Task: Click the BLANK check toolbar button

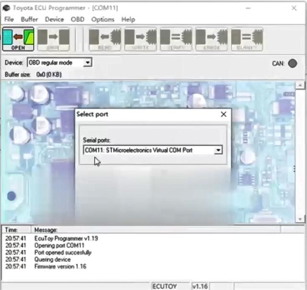Action: click(x=247, y=39)
